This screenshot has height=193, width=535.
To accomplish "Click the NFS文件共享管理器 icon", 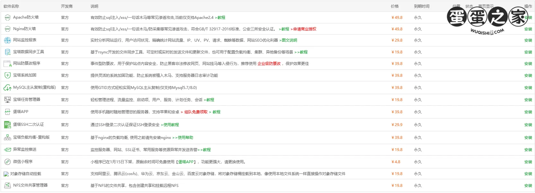I will point(7,186).
